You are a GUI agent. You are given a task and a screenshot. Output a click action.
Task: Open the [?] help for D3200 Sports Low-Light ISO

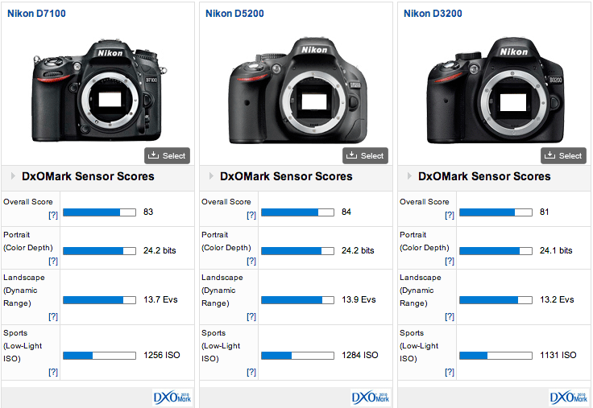coord(450,372)
